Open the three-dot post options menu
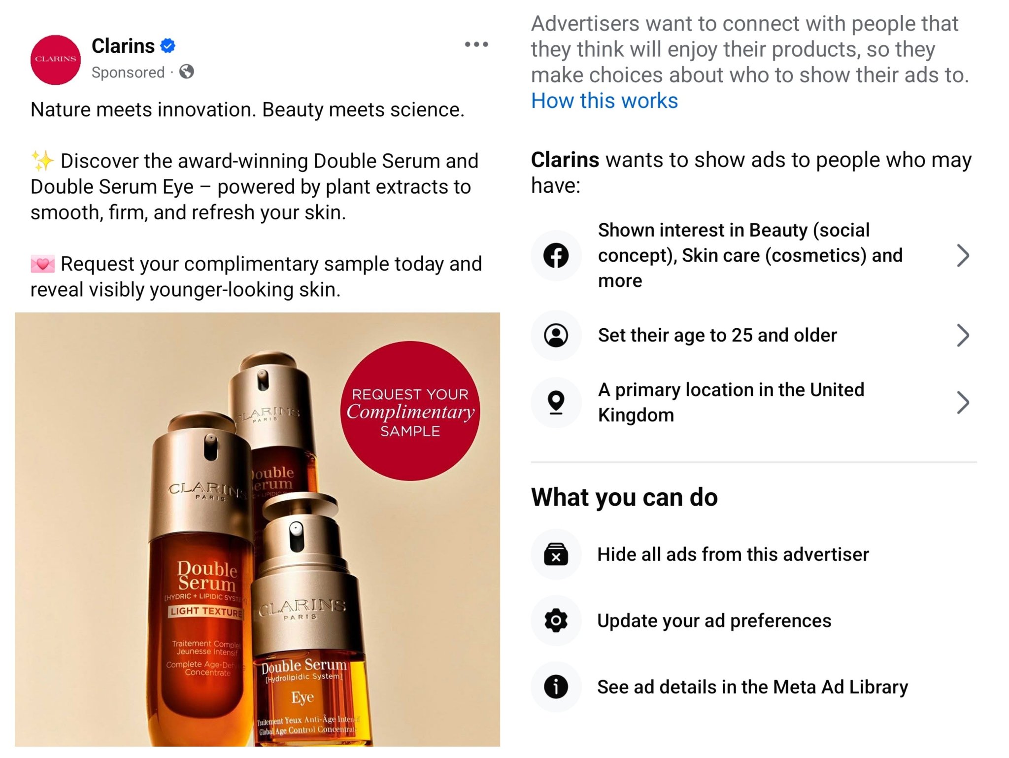Viewport: 1009px width, 758px height. point(476,44)
